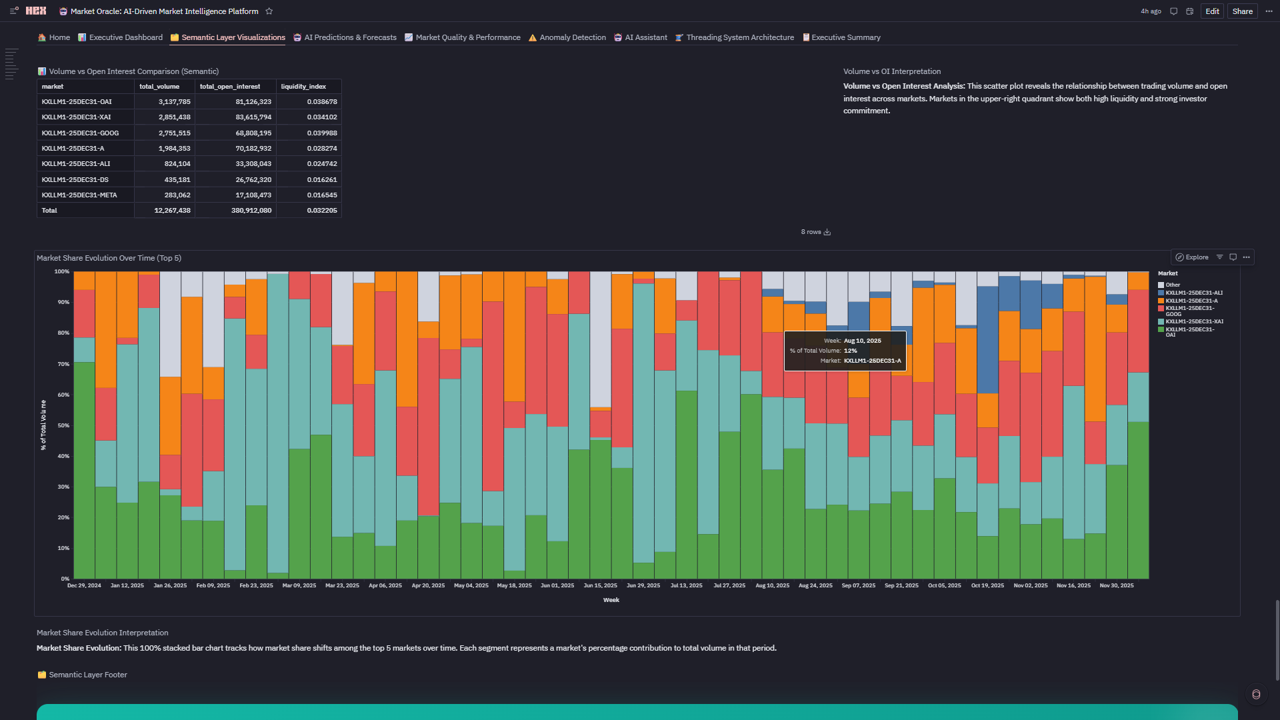The width and height of the screenshot is (1280, 720).
Task: Toggle the Other series in the legend
Action: [1172, 285]
